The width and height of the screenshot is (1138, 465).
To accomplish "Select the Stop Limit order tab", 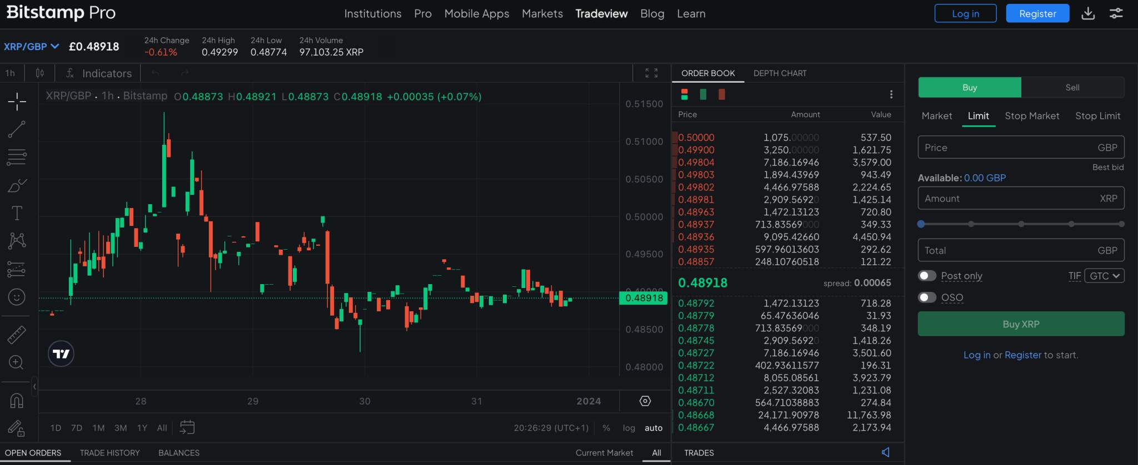I will [1097, 116].
